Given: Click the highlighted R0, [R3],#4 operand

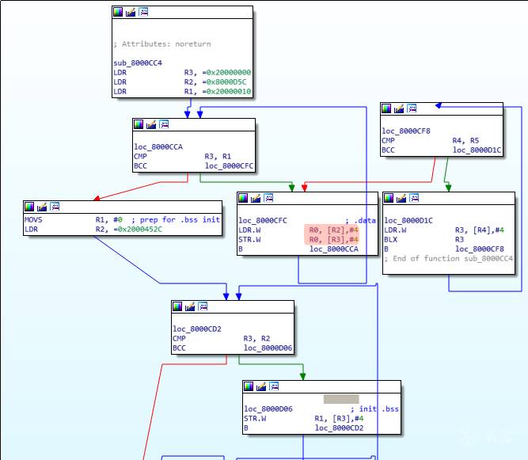Looking at the screenshot, I should click(333, 239).
